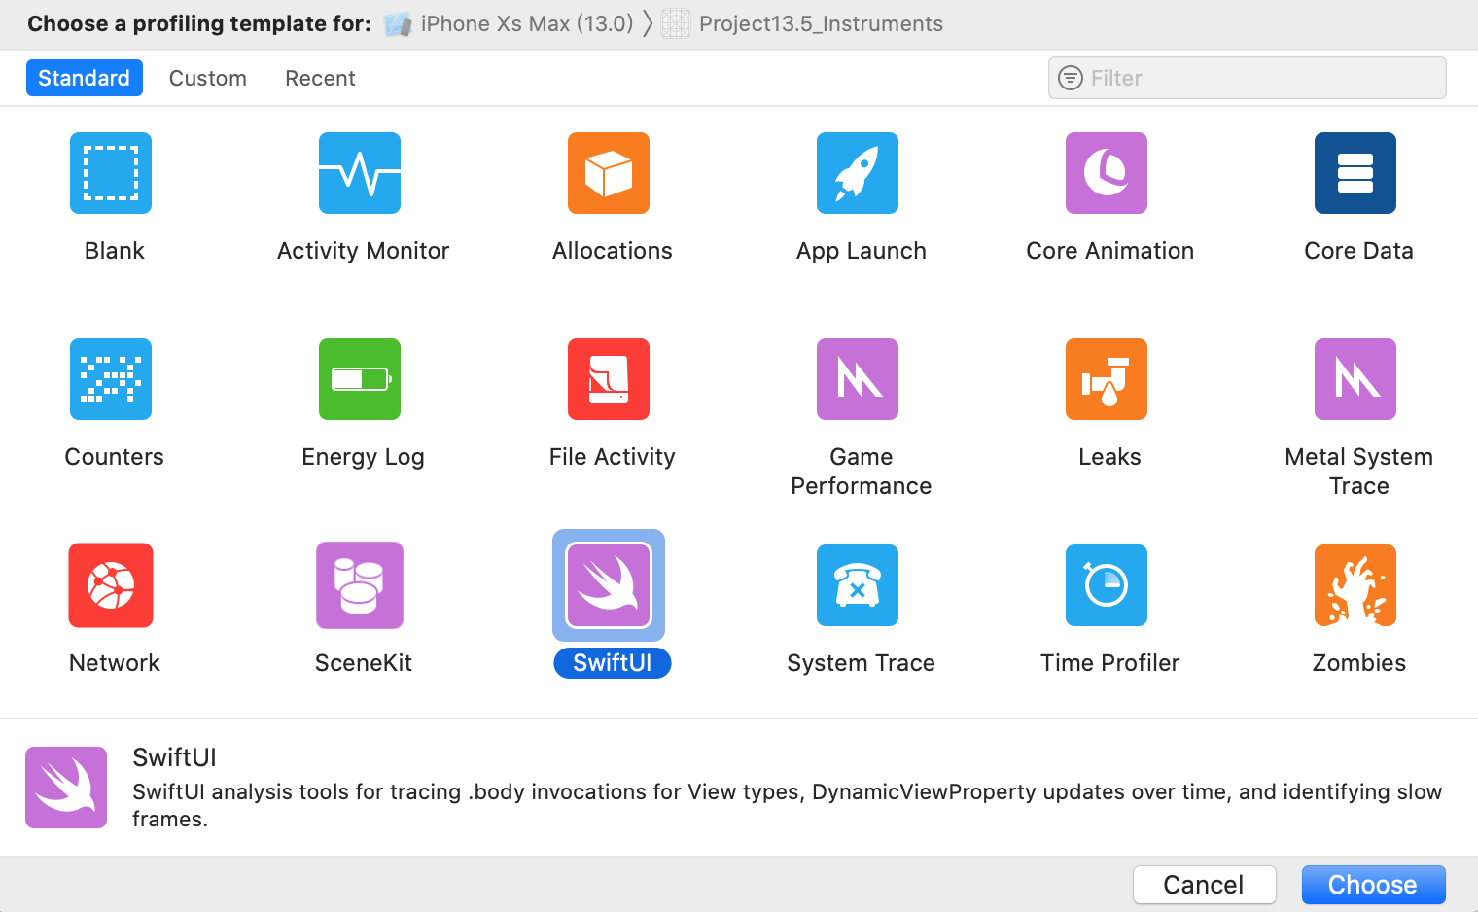
Task: Open the Project13.5_Instruments target selector
Action: pos(802,23)
